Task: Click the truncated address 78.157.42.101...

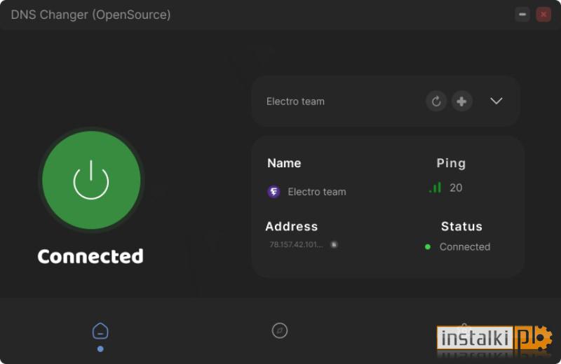Action: [x=296, y=245]
